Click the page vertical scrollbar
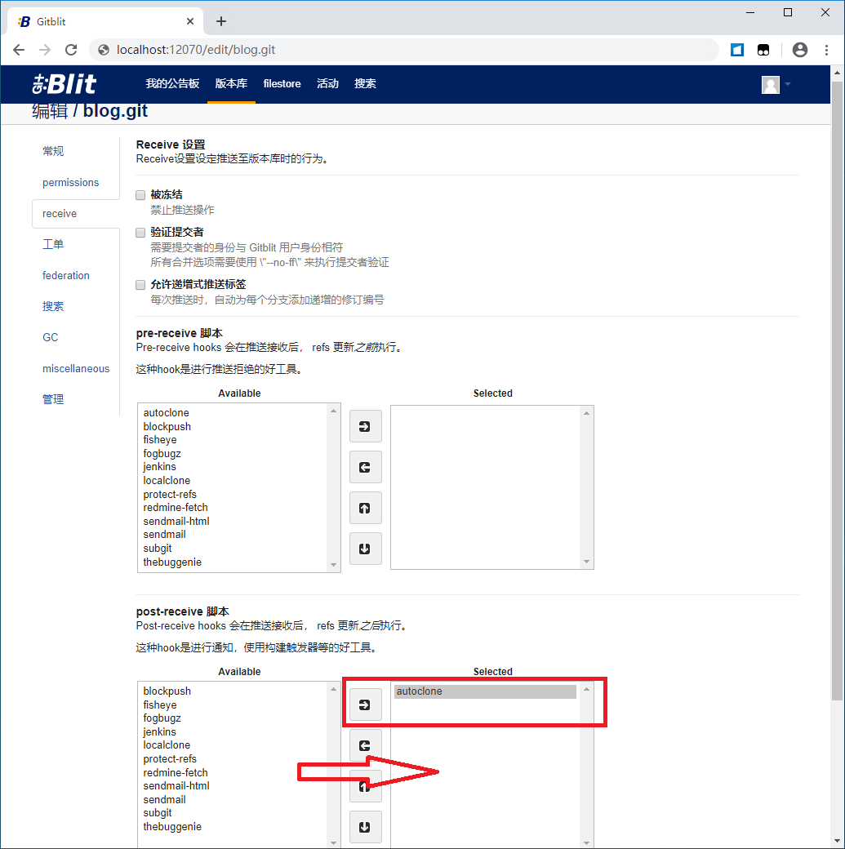The width and height of the screenshot is (845, 849). click(837, 408)
